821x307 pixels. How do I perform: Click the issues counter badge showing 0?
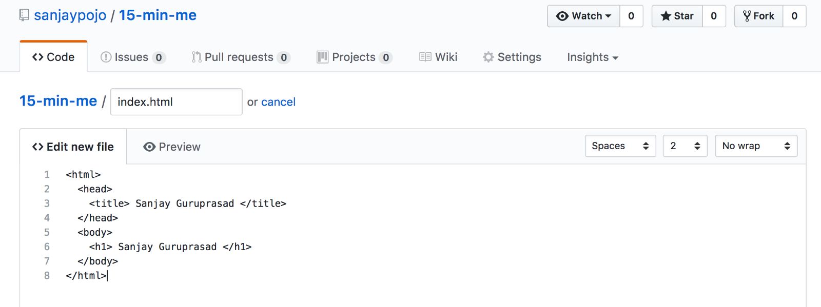(x=159, y=57)
